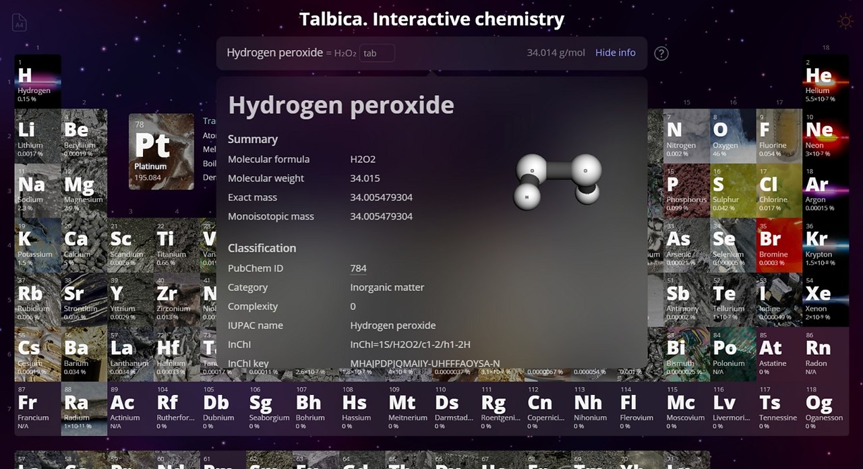Select the Xenon element tile

826,299
